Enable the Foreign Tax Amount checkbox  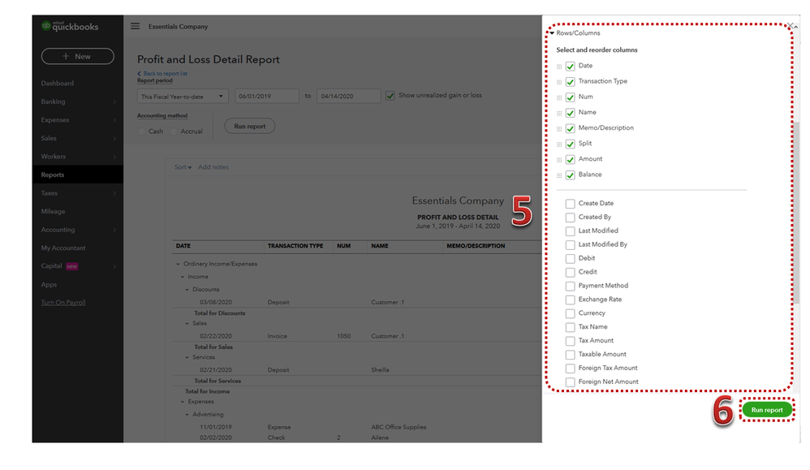(571, 369)
